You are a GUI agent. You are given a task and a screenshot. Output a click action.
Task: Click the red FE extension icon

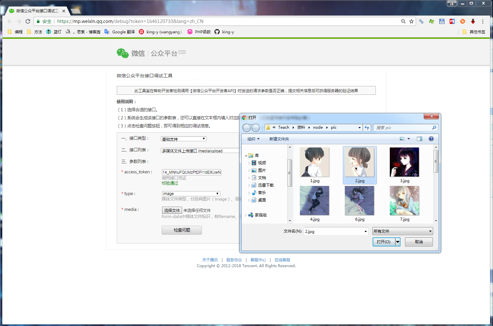452,21
